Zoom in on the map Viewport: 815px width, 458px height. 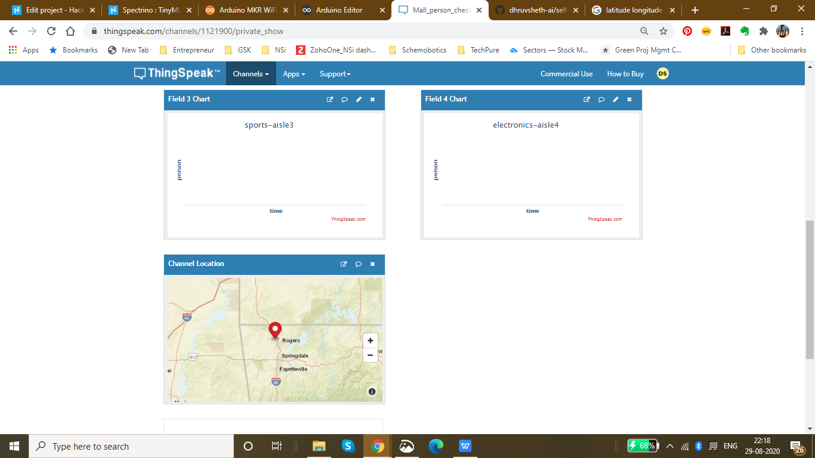coord(371,341)
